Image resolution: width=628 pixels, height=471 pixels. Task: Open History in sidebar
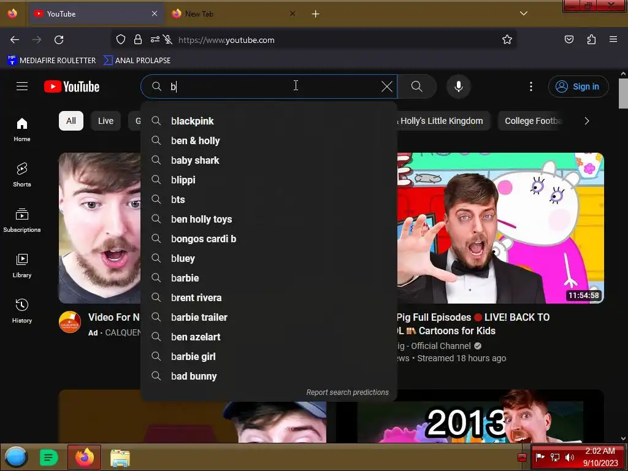[x=22, y=311]
